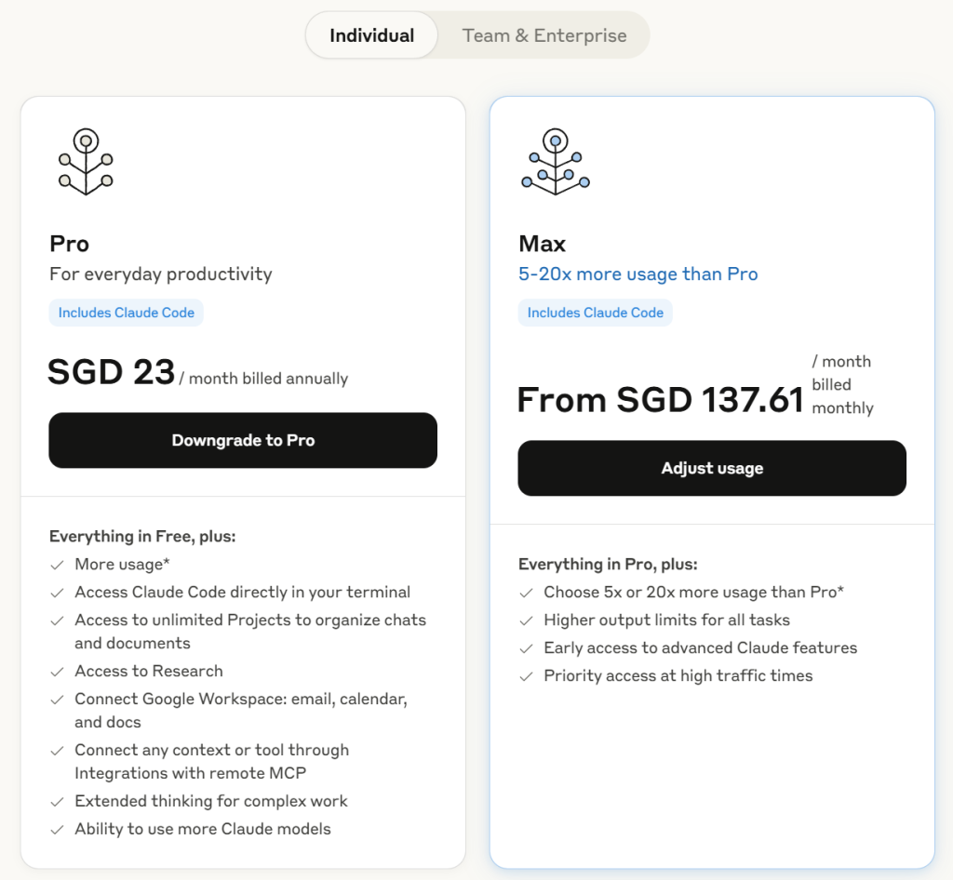
Task: Switch to the Individual plans tab
Action: (371, 35)
